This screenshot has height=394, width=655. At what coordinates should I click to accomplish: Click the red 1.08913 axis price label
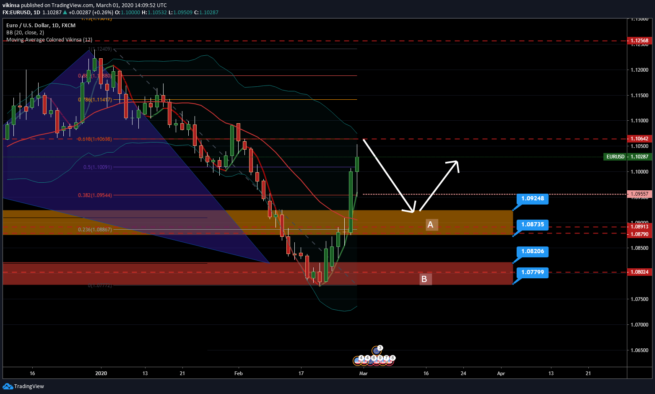click(x=639, y=227)
